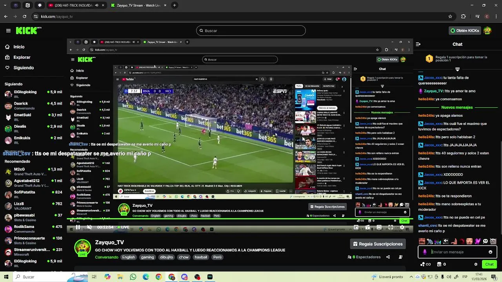Pause the live stream player
The image size is (502, 282).
click(78, 227)
